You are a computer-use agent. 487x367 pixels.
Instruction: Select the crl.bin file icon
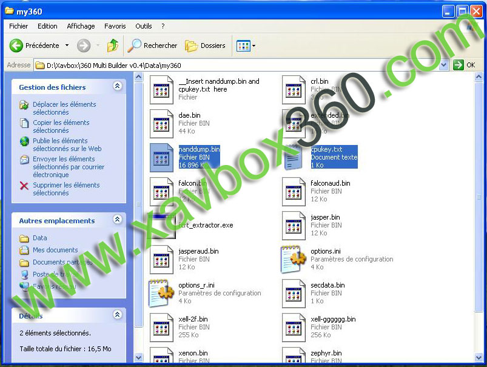(294, 90)
